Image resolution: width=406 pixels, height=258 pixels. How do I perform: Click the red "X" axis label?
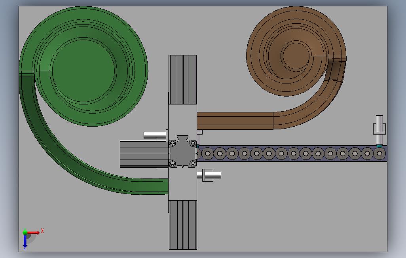[x=42, y=231]
